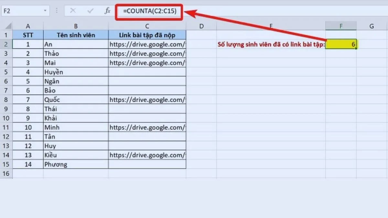Select column F header
The image size is (388, 218).
[x=341, y=26]
